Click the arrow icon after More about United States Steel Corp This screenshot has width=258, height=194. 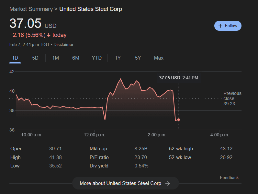click(168, 183)
